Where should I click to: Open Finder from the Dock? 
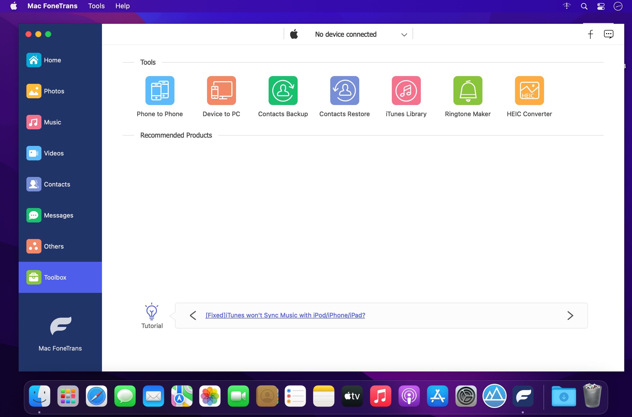click(x=39, y=396)
